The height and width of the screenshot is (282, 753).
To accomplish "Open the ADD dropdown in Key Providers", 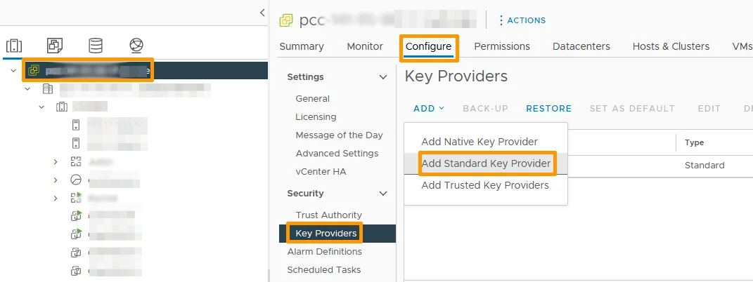I will click(429, 109).
